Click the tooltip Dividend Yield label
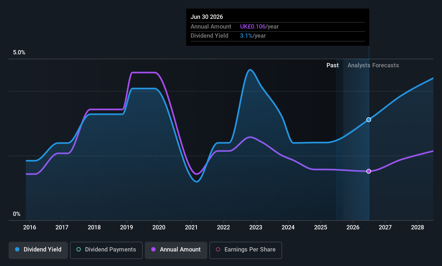 coord(209,36)
